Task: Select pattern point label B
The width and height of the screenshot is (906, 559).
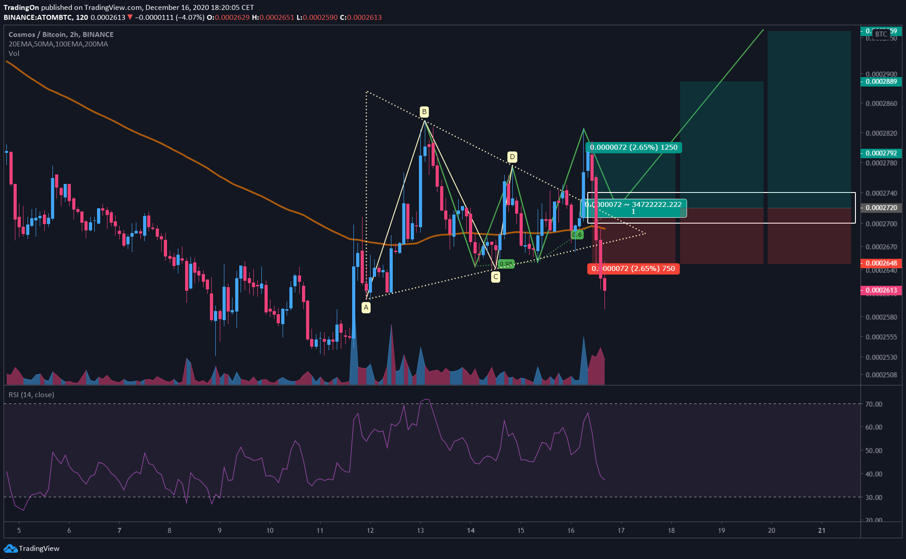Action: tap(424, 112)
